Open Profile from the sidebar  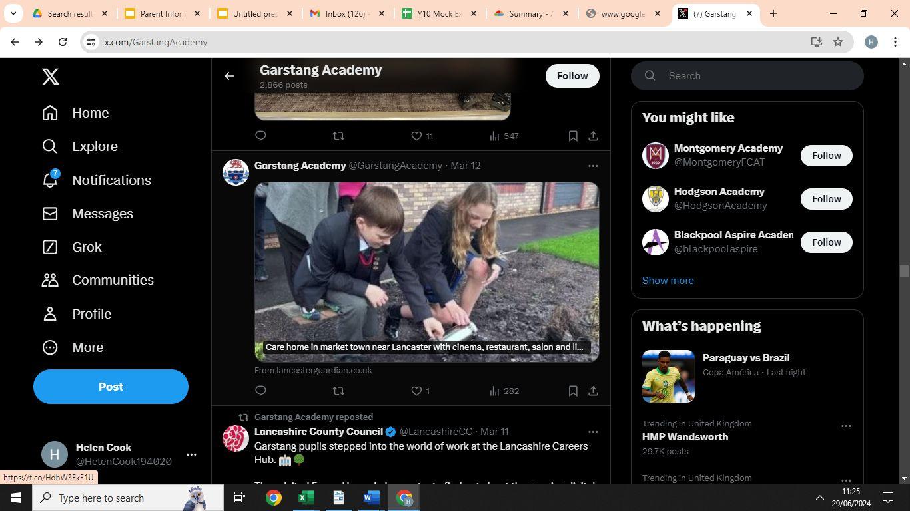pyautogui.click(x=76, y=314)
